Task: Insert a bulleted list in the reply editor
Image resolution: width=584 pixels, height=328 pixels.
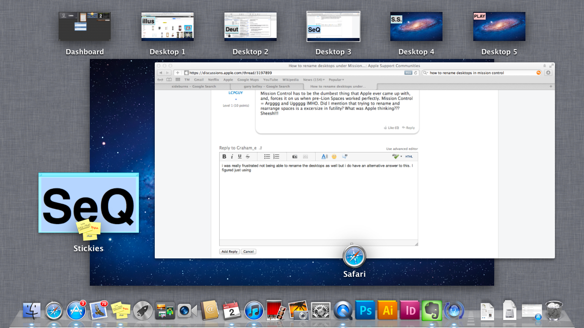Action: pyautogui.click(x=267, y=157)
